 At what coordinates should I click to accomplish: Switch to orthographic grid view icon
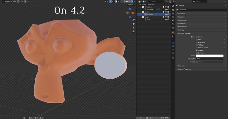(x=133, y=31)
